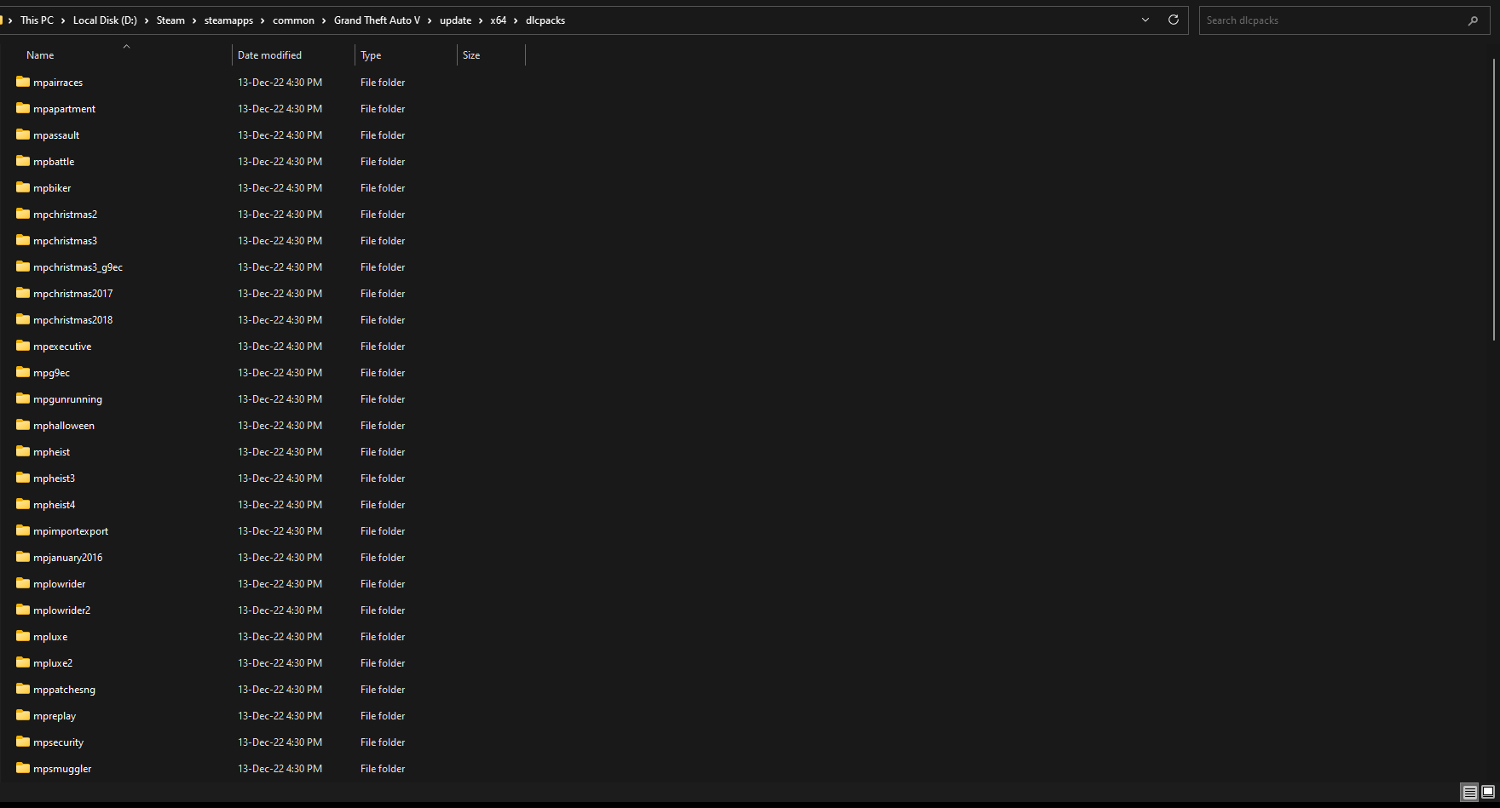Sort by the Date modified column
Screen dimensions: 1500x808
pyautogui.click(x=269, y=55)
